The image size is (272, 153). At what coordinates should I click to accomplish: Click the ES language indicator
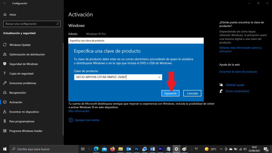coord(196,149)
